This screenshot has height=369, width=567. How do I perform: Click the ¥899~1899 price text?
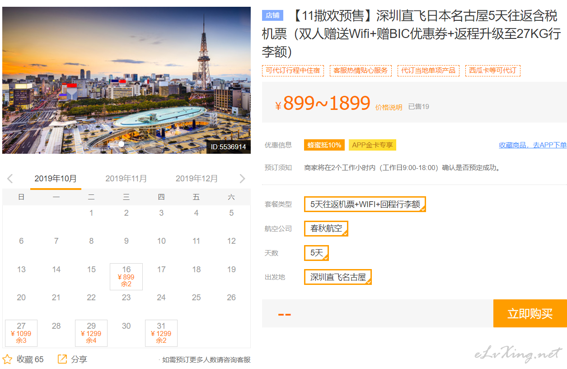pyautogui.click(x=323, y=104)
